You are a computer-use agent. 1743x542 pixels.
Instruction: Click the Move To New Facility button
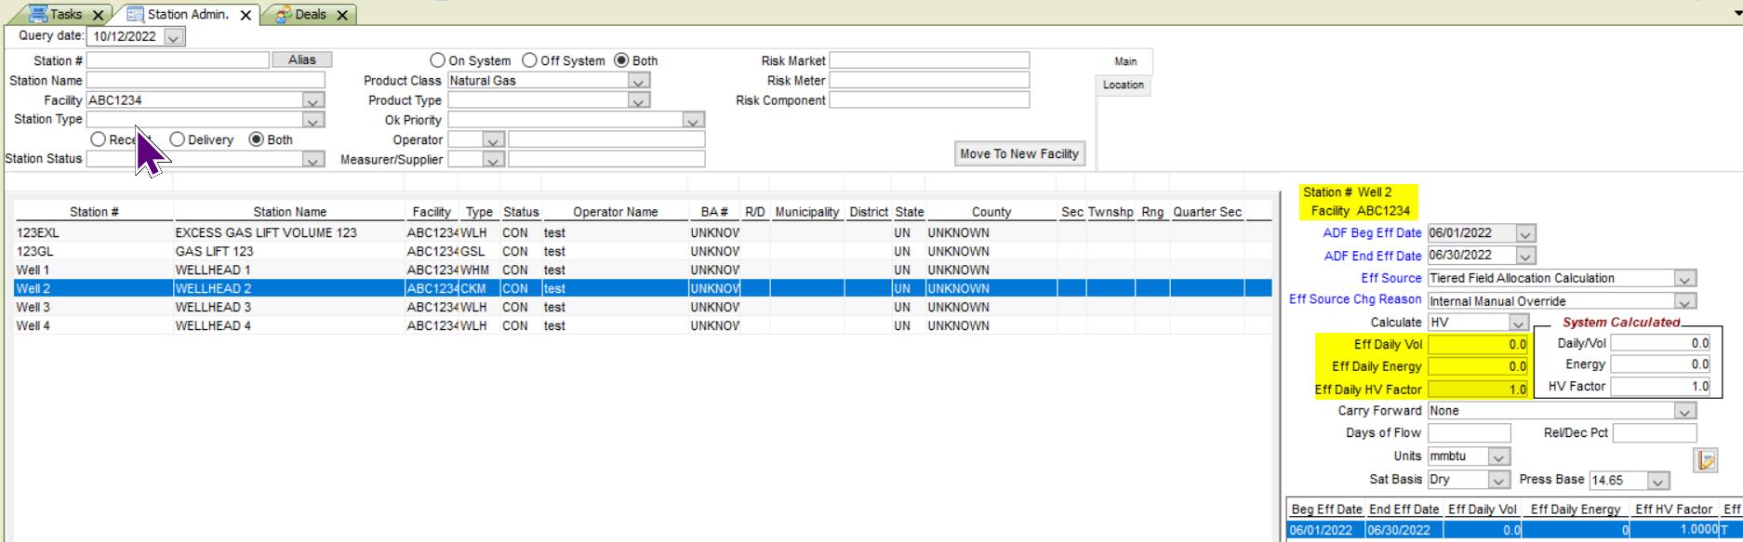point(1019,154)
